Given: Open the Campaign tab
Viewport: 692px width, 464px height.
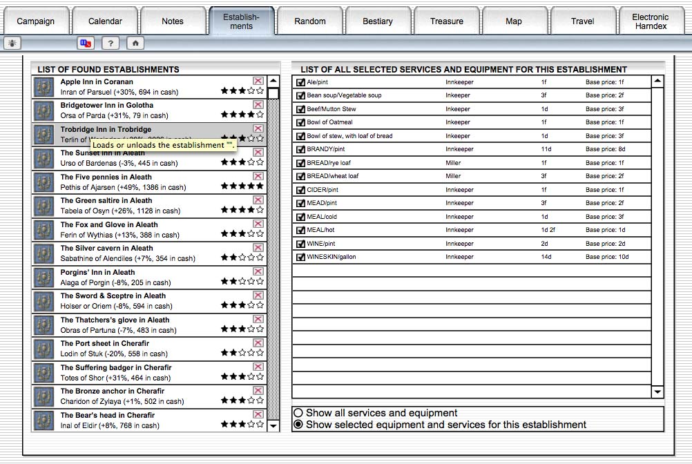Looking at the screenshot, I should point(36,21).
